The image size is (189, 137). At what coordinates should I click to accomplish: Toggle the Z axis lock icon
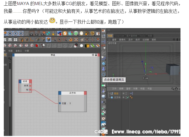(x=21, y=33)
